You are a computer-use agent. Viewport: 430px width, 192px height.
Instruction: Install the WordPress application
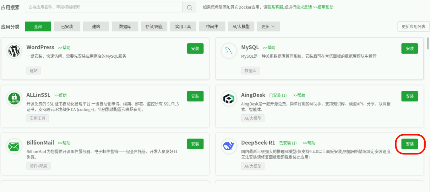tap(195, 49)
